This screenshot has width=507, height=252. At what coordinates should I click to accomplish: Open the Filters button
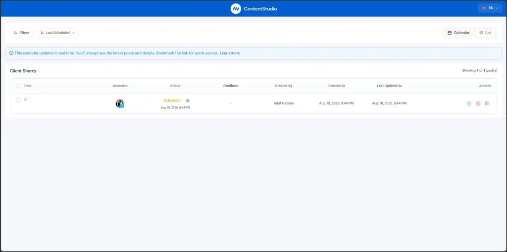pyautogui.click(x=21, y=33)
